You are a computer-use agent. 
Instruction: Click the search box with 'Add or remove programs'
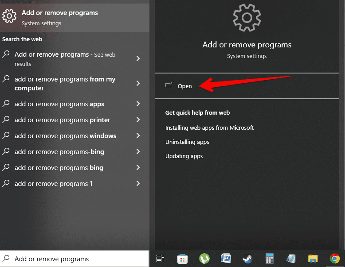coord(74,259)
